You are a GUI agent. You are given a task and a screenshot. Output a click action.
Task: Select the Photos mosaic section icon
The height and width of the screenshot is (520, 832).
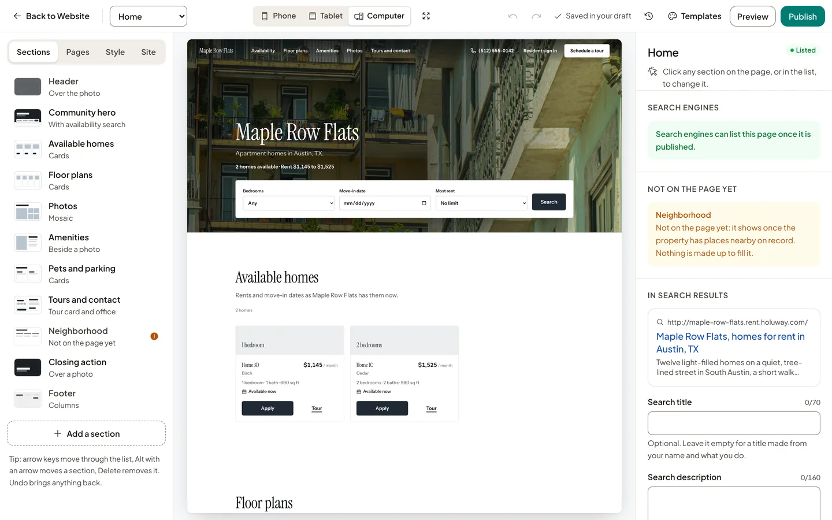28,211
